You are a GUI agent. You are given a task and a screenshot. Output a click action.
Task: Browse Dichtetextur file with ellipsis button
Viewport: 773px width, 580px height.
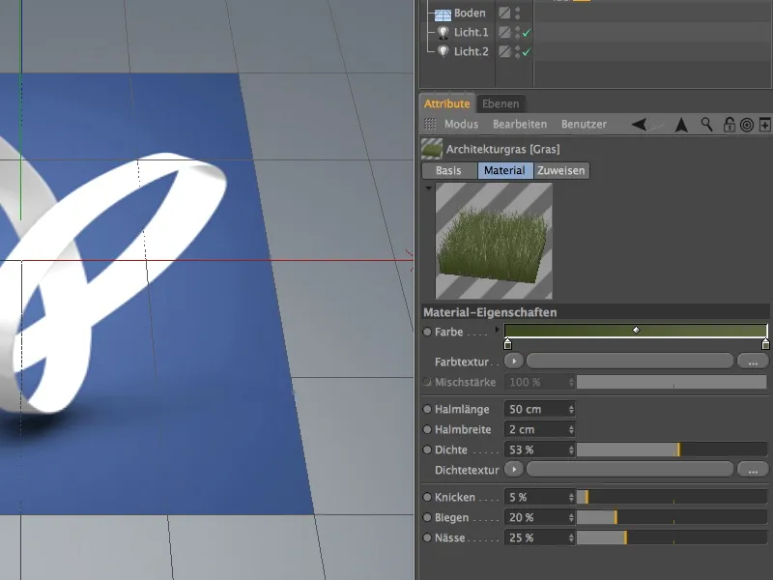(x=753, y=470)
